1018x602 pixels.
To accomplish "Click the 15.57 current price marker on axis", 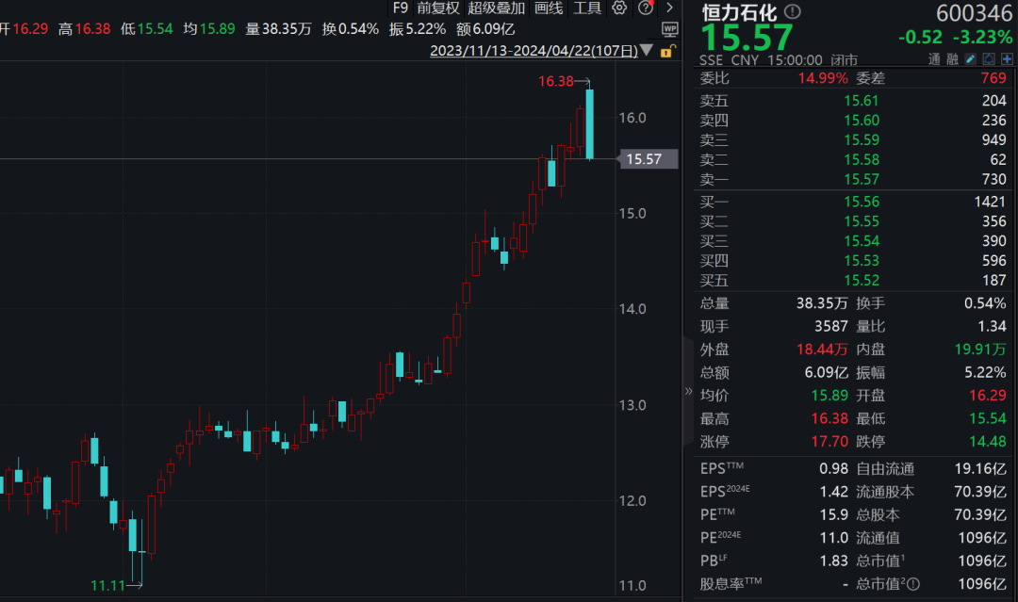I will pos(645,159).
